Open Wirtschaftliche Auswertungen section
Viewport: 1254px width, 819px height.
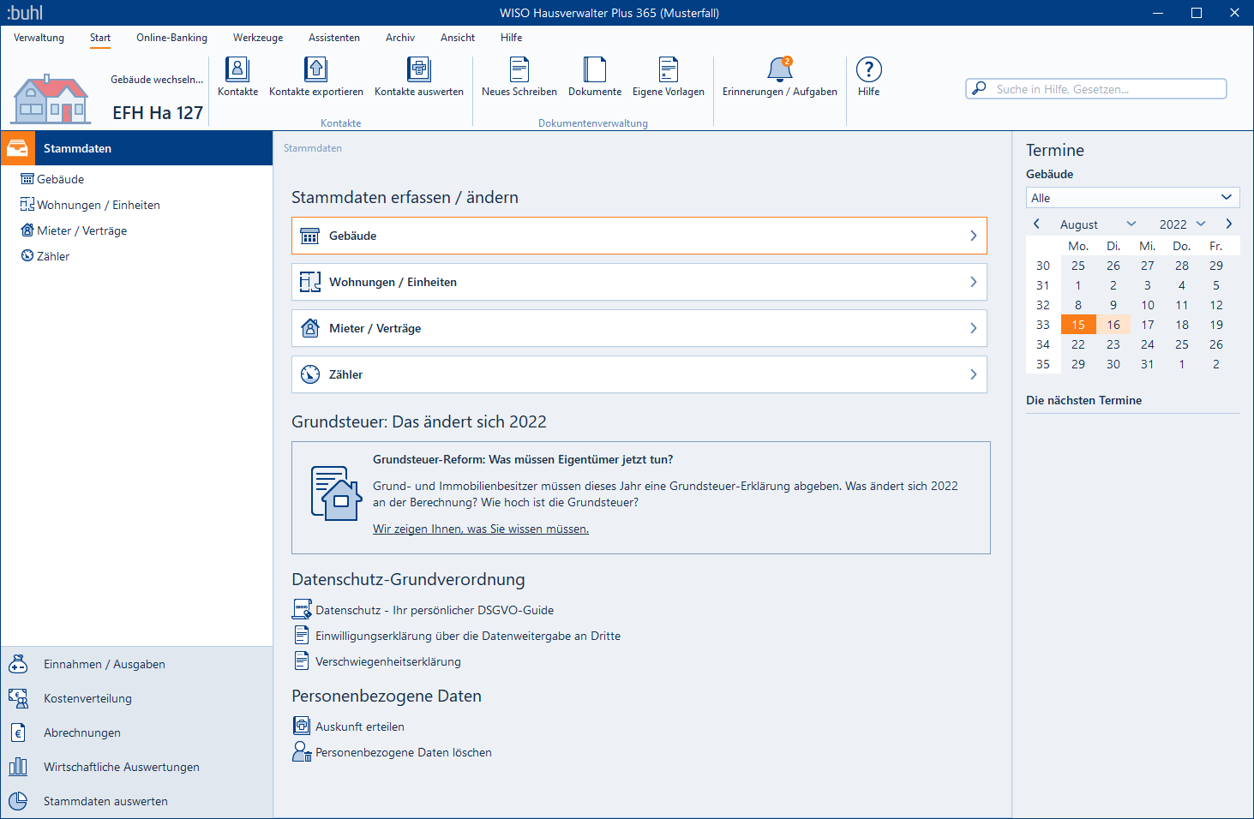point(121,767)
